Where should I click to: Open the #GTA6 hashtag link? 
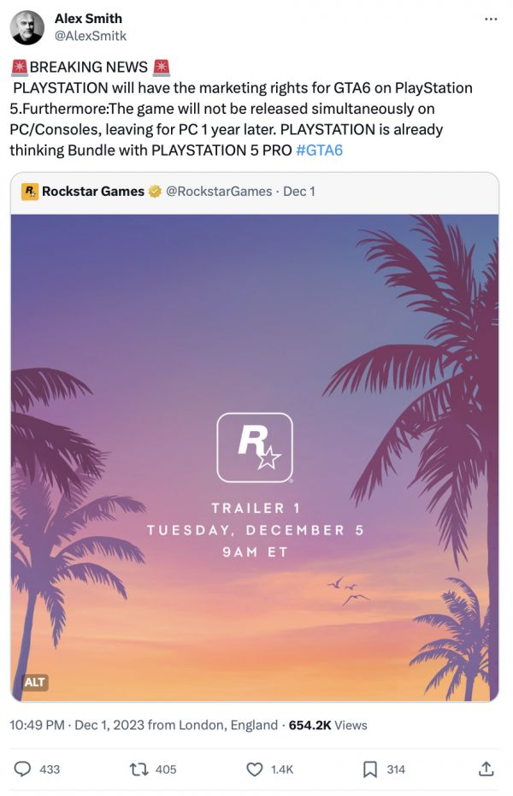coord(319,150)
